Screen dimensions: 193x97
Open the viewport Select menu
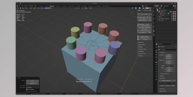click(x=35, y=8)
